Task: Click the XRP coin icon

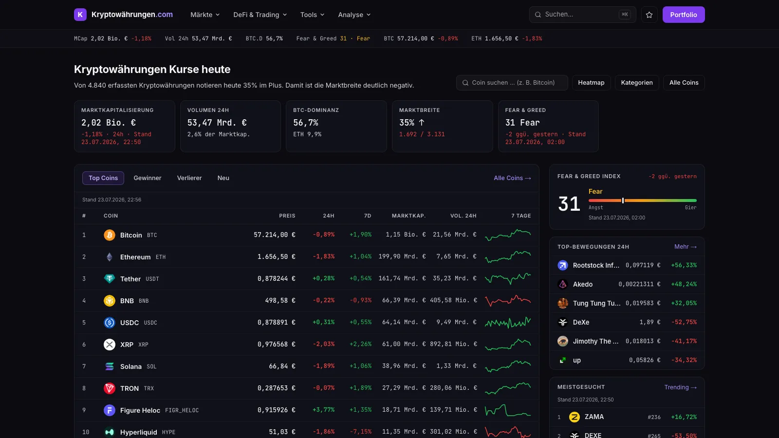Action: pyautogui.click(x=110, y=345)
